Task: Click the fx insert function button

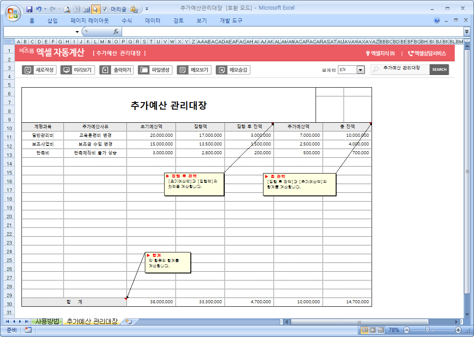Action: [x=116, y=32]
